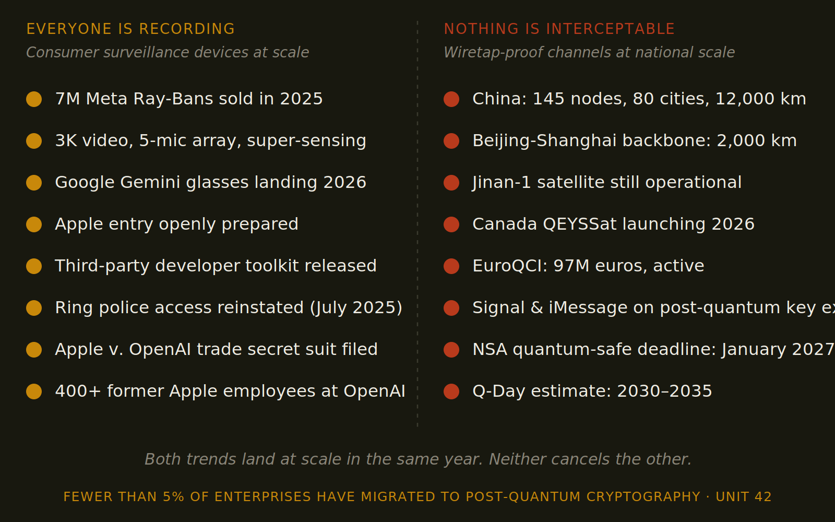Click the Consumer surveillance devices subtitle
This screenshot has width=835, height=522.
tap(168, 52)
